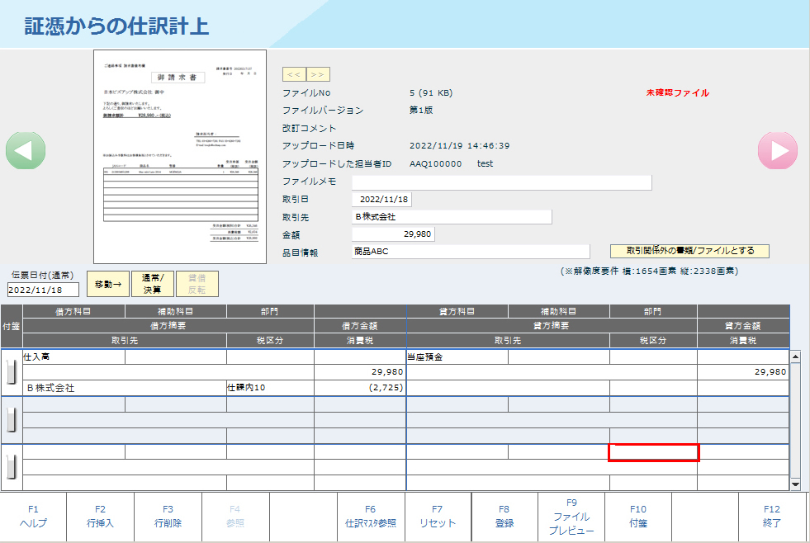Click the 未確認ファイル status label
This screenshot has height=543, width=810.
(678, 93)
